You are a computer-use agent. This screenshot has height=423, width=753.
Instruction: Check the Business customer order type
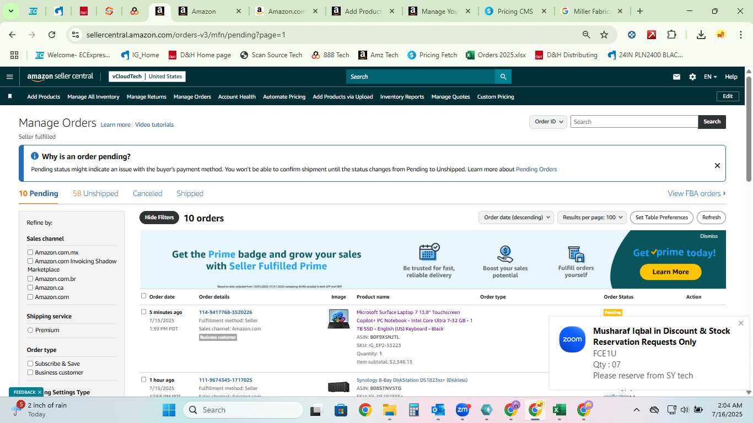pos(30,372)
